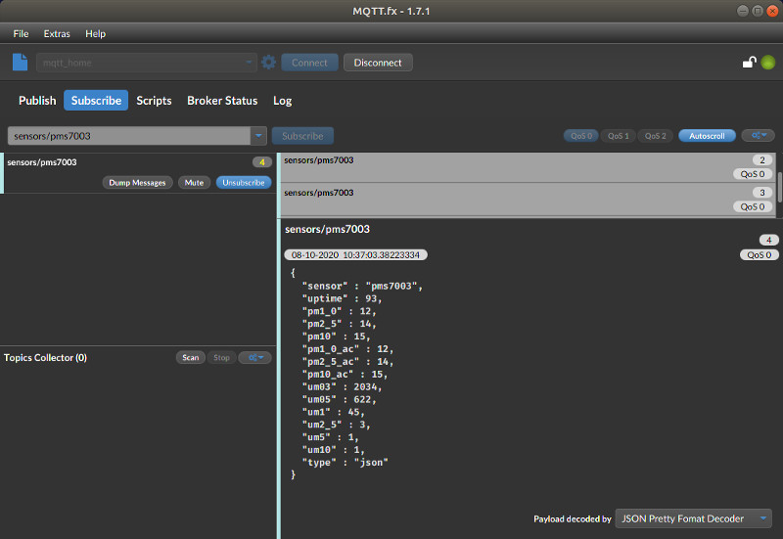Maximize the MQTT.fx window
Screen dimensions: 783x539
pos(758,11)
